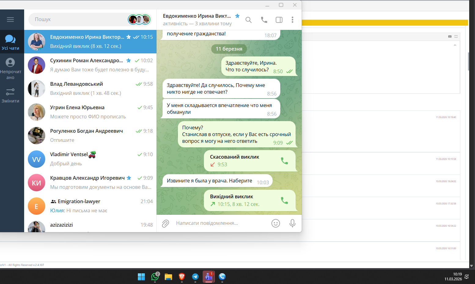Image resolution: width=475 pixels, height=284 pixels.
Task: Open the notification bell in system tray
Action: coord(467,277)
